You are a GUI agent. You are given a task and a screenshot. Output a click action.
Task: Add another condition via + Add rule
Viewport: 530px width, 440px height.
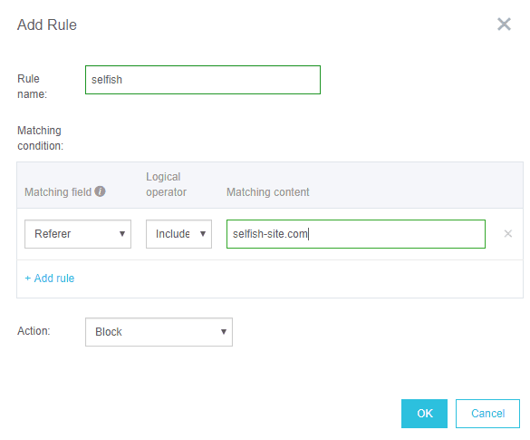(x=50, y=279)
